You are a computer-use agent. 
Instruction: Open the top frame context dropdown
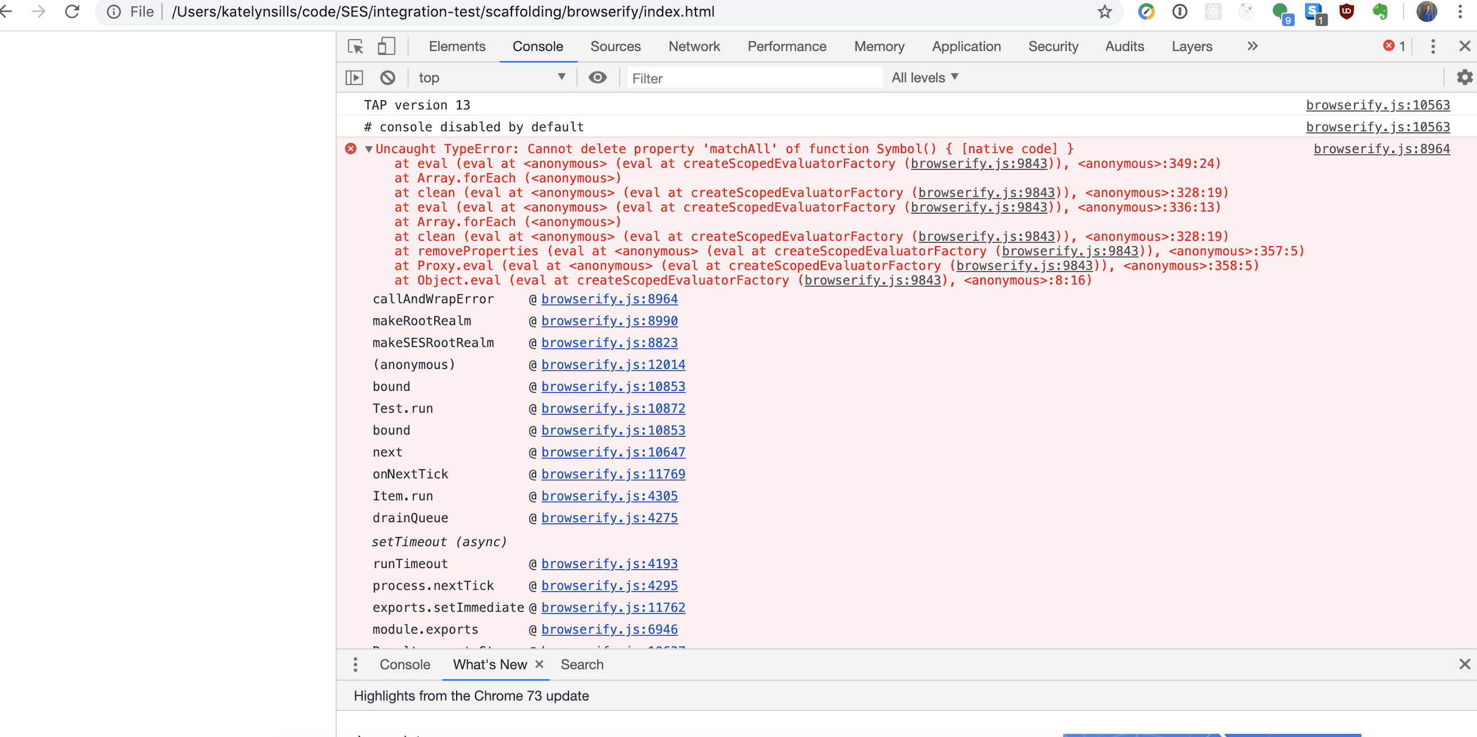coord(492,77)
